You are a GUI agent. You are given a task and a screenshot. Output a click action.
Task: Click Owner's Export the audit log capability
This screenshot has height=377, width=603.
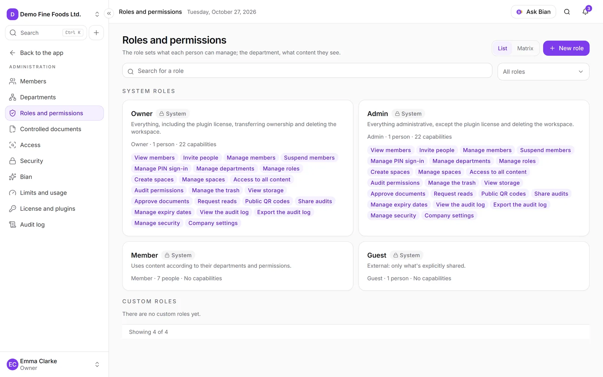[x=284, y=212]
